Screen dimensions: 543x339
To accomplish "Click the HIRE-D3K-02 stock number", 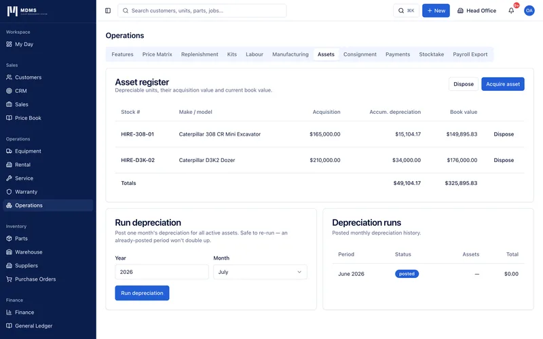I will pyautogui.click(x=138, y=160).
